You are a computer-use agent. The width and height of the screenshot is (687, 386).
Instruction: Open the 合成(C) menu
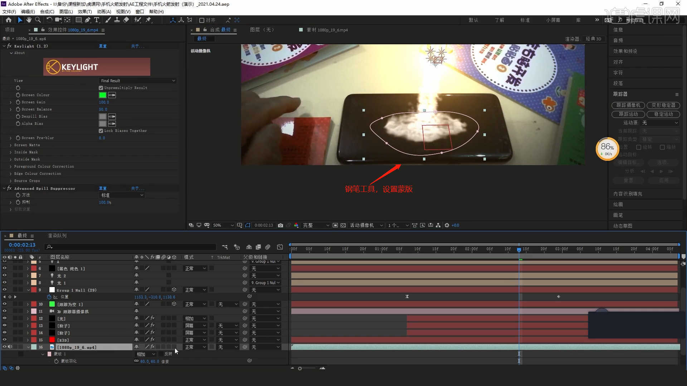click(x=47, y=12)
